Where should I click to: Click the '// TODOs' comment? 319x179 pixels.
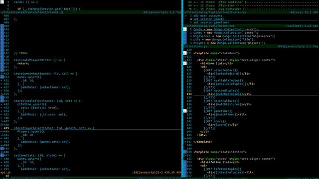click(20, 53)
